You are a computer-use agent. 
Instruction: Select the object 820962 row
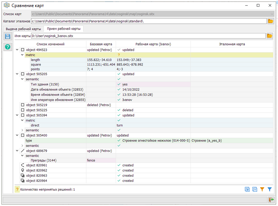pos(36,170)
